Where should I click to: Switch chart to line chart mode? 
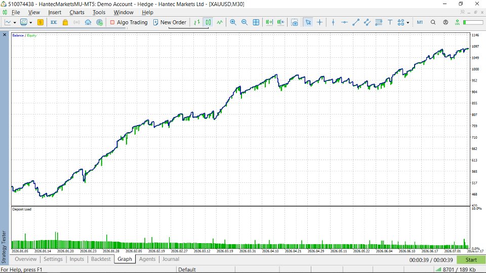tap(220, 22)
